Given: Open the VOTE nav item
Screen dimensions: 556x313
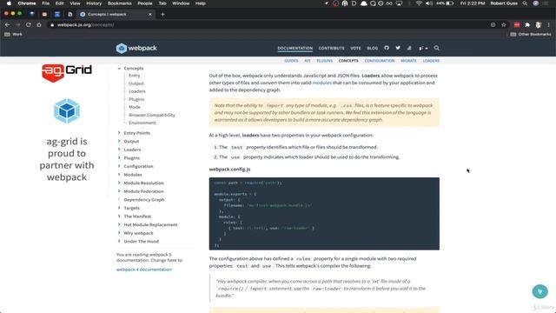Looking at the screenshot, I should click(355, 49).
